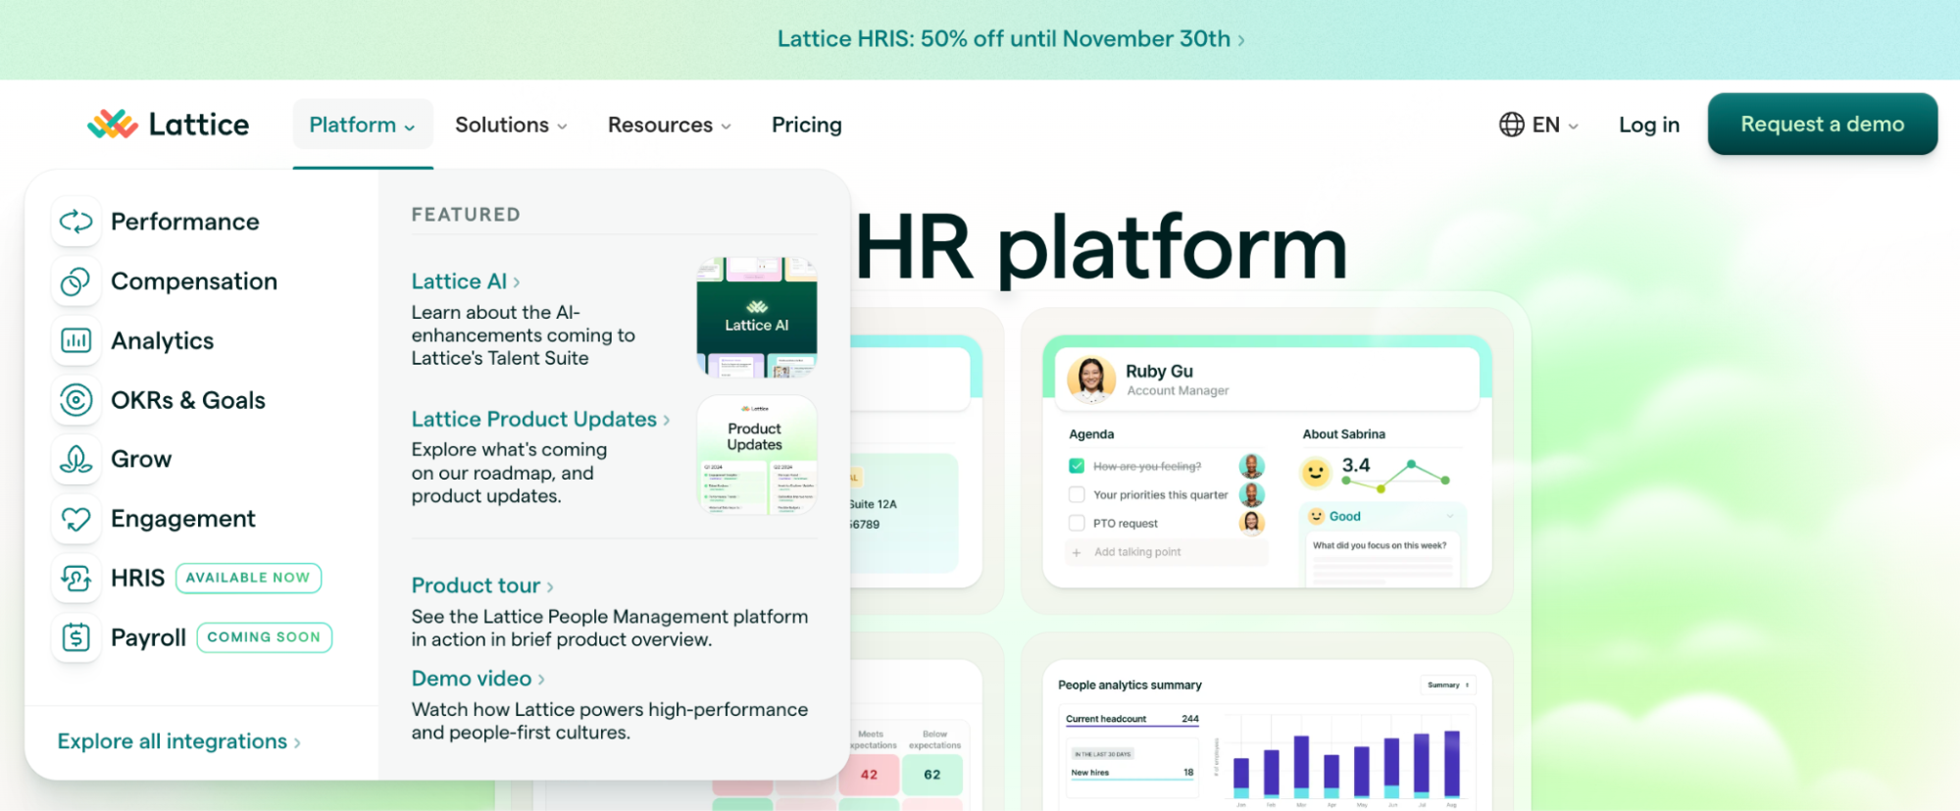Expand the Solutions dropdown menu
1960x811 pixels.
coord(511,125)
